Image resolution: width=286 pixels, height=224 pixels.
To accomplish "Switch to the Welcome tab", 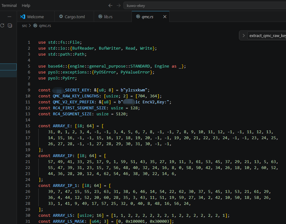I will pos(36,17).
